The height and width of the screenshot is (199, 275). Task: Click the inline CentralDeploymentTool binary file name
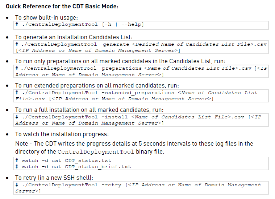(x=96, y=152)
